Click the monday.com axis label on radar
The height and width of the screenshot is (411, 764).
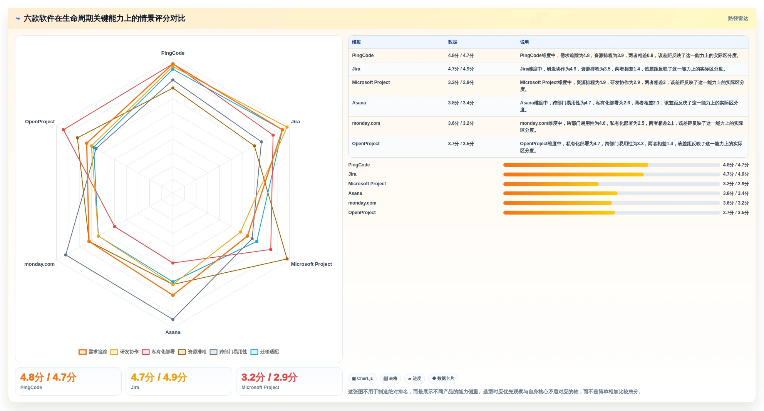[x=39, y=264]
